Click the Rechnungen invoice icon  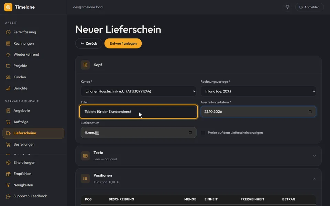point(8,44)
